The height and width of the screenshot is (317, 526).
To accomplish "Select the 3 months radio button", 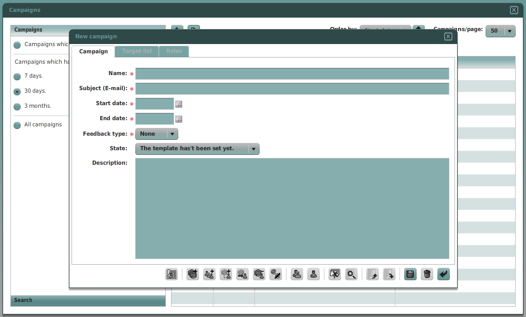I will click(17, 106).
